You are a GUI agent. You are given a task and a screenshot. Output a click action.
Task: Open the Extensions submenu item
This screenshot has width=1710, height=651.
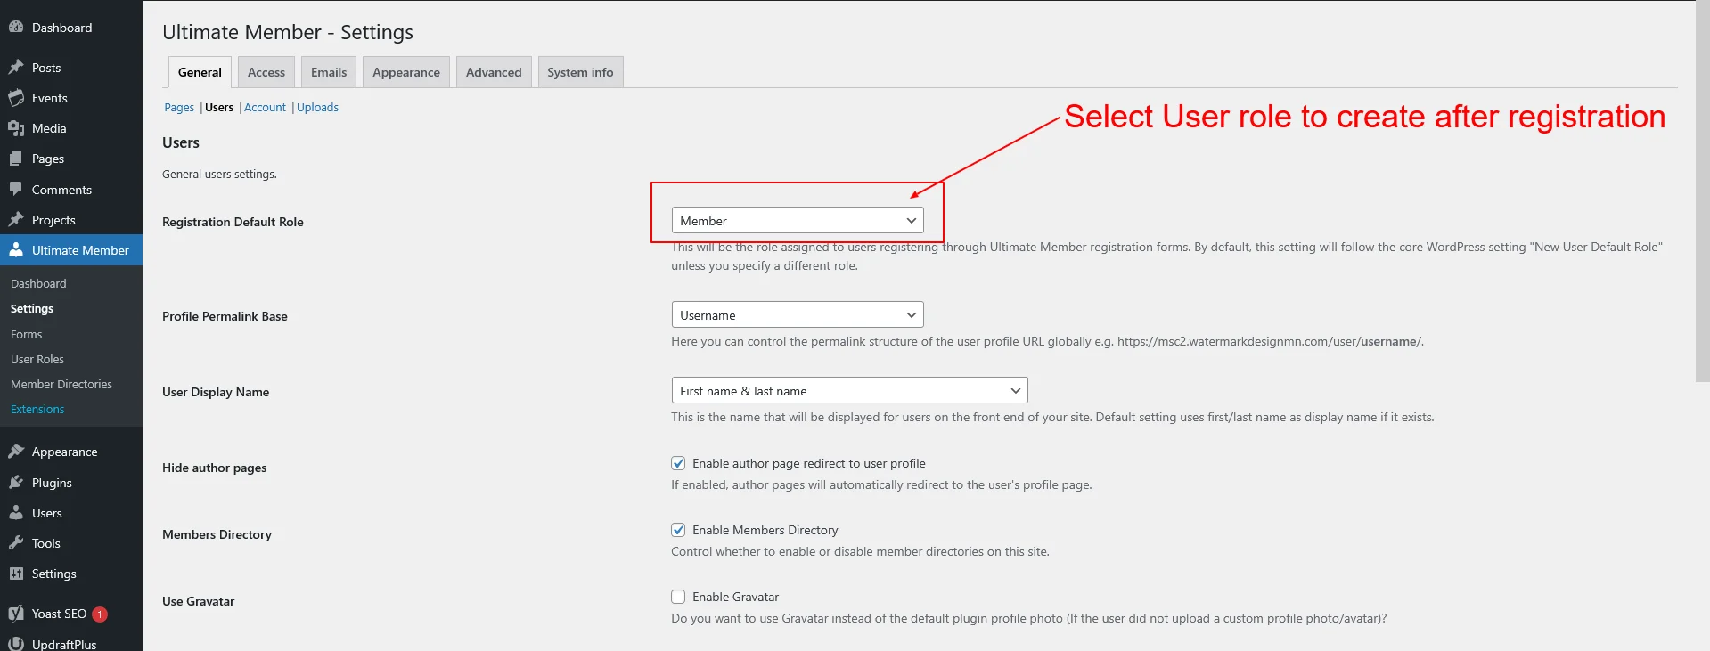tap(71, 409)
